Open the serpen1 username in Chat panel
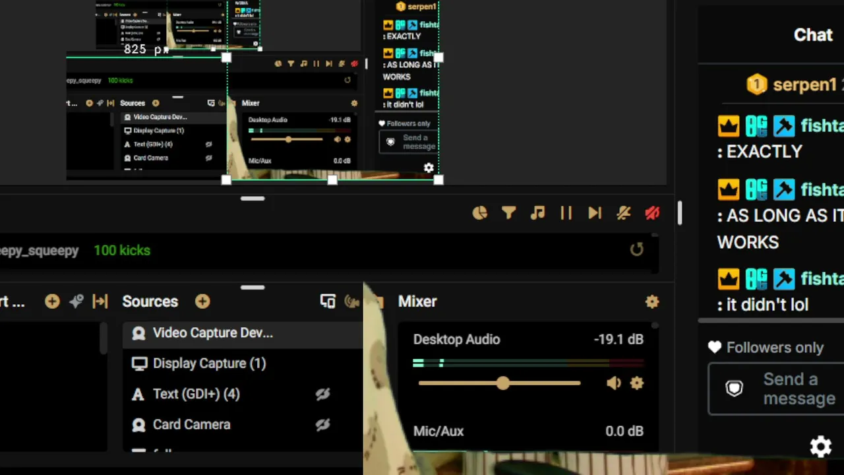 point(805,85)
